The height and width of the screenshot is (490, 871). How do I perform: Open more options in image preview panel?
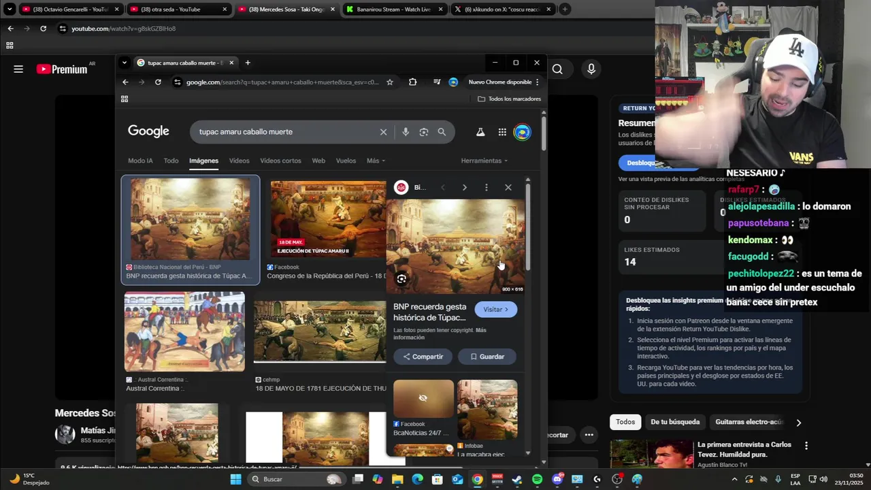point(486,187)
